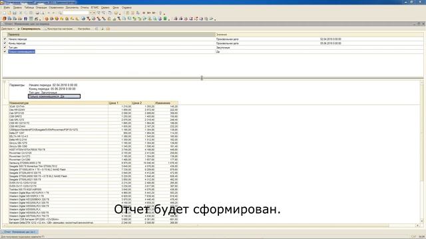
Task: Click the Save diskette toolbar icon
Action: click(x=15, y=13)
